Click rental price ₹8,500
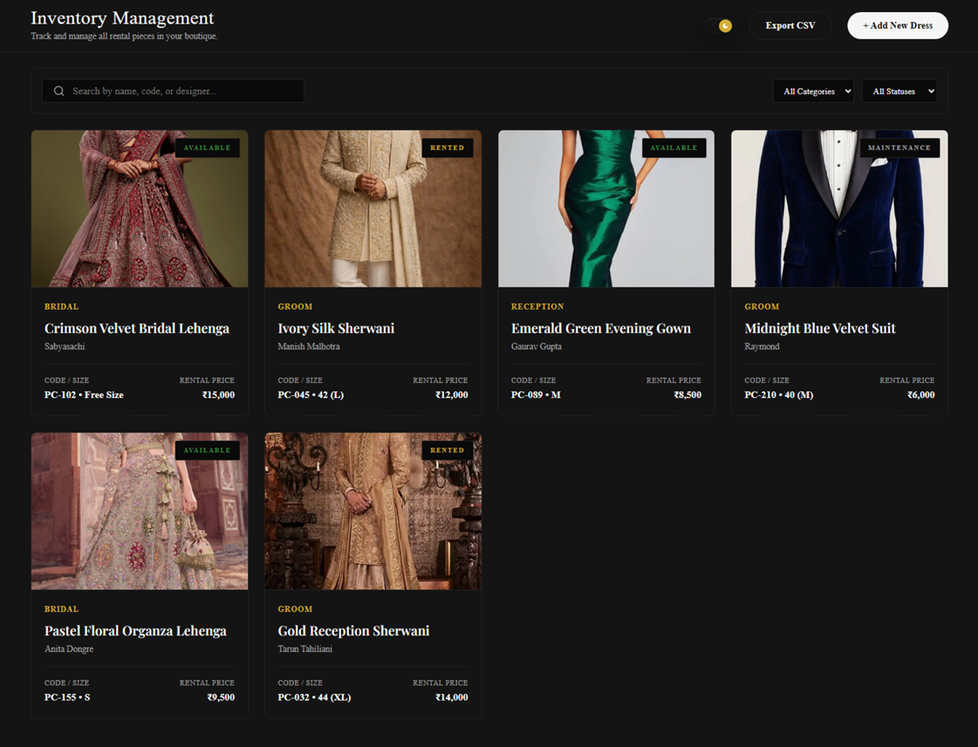This screenshot has width=978, height=747. 687,395
